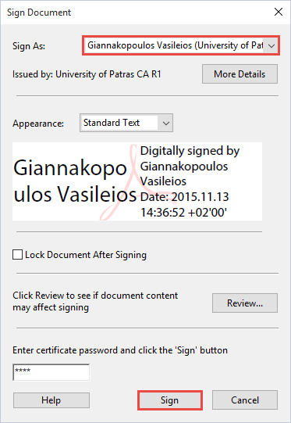Cancel the Sign Document dialog

pos(245,400)
